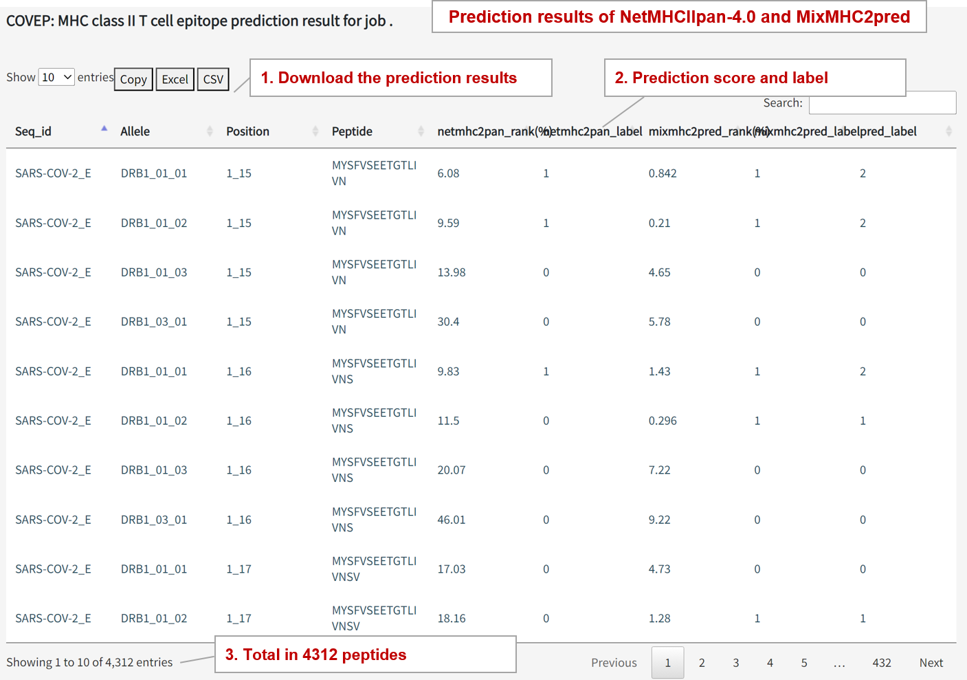
Task: Click the Copy export button
Action: 133,80
